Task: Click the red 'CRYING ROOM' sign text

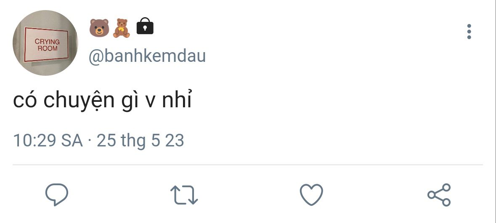Action: (x=47, y=45)
